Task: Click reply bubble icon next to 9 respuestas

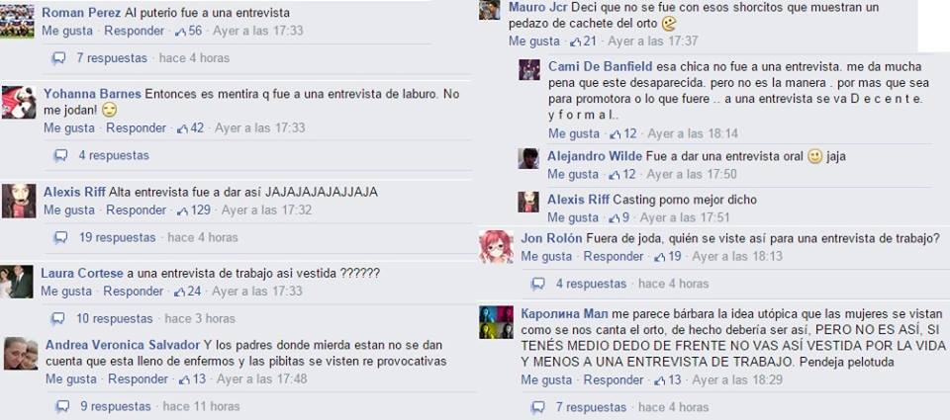Action: point(61,407)
